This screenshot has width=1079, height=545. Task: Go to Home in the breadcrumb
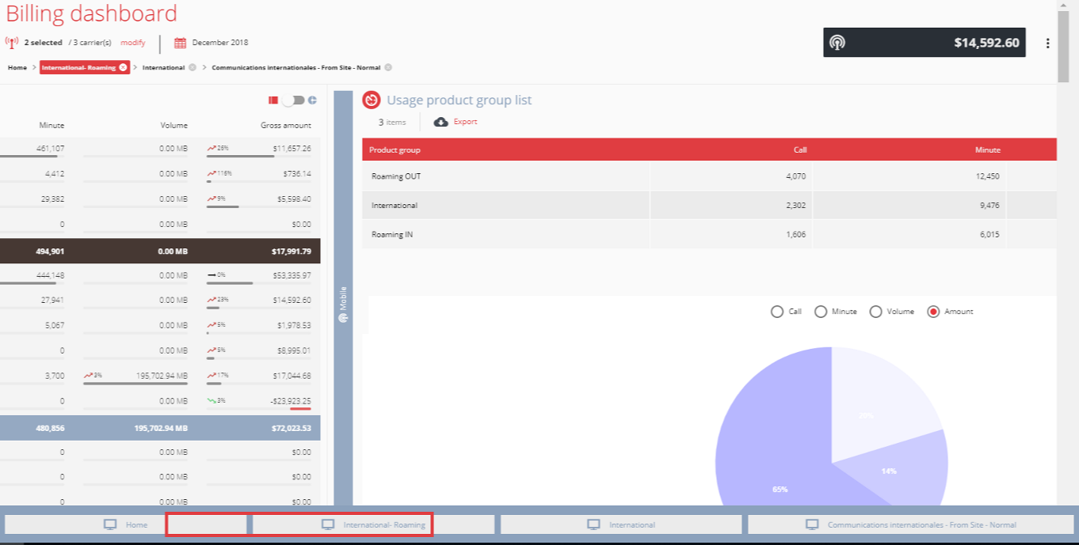pyautogui.click(x=17, y=68)
